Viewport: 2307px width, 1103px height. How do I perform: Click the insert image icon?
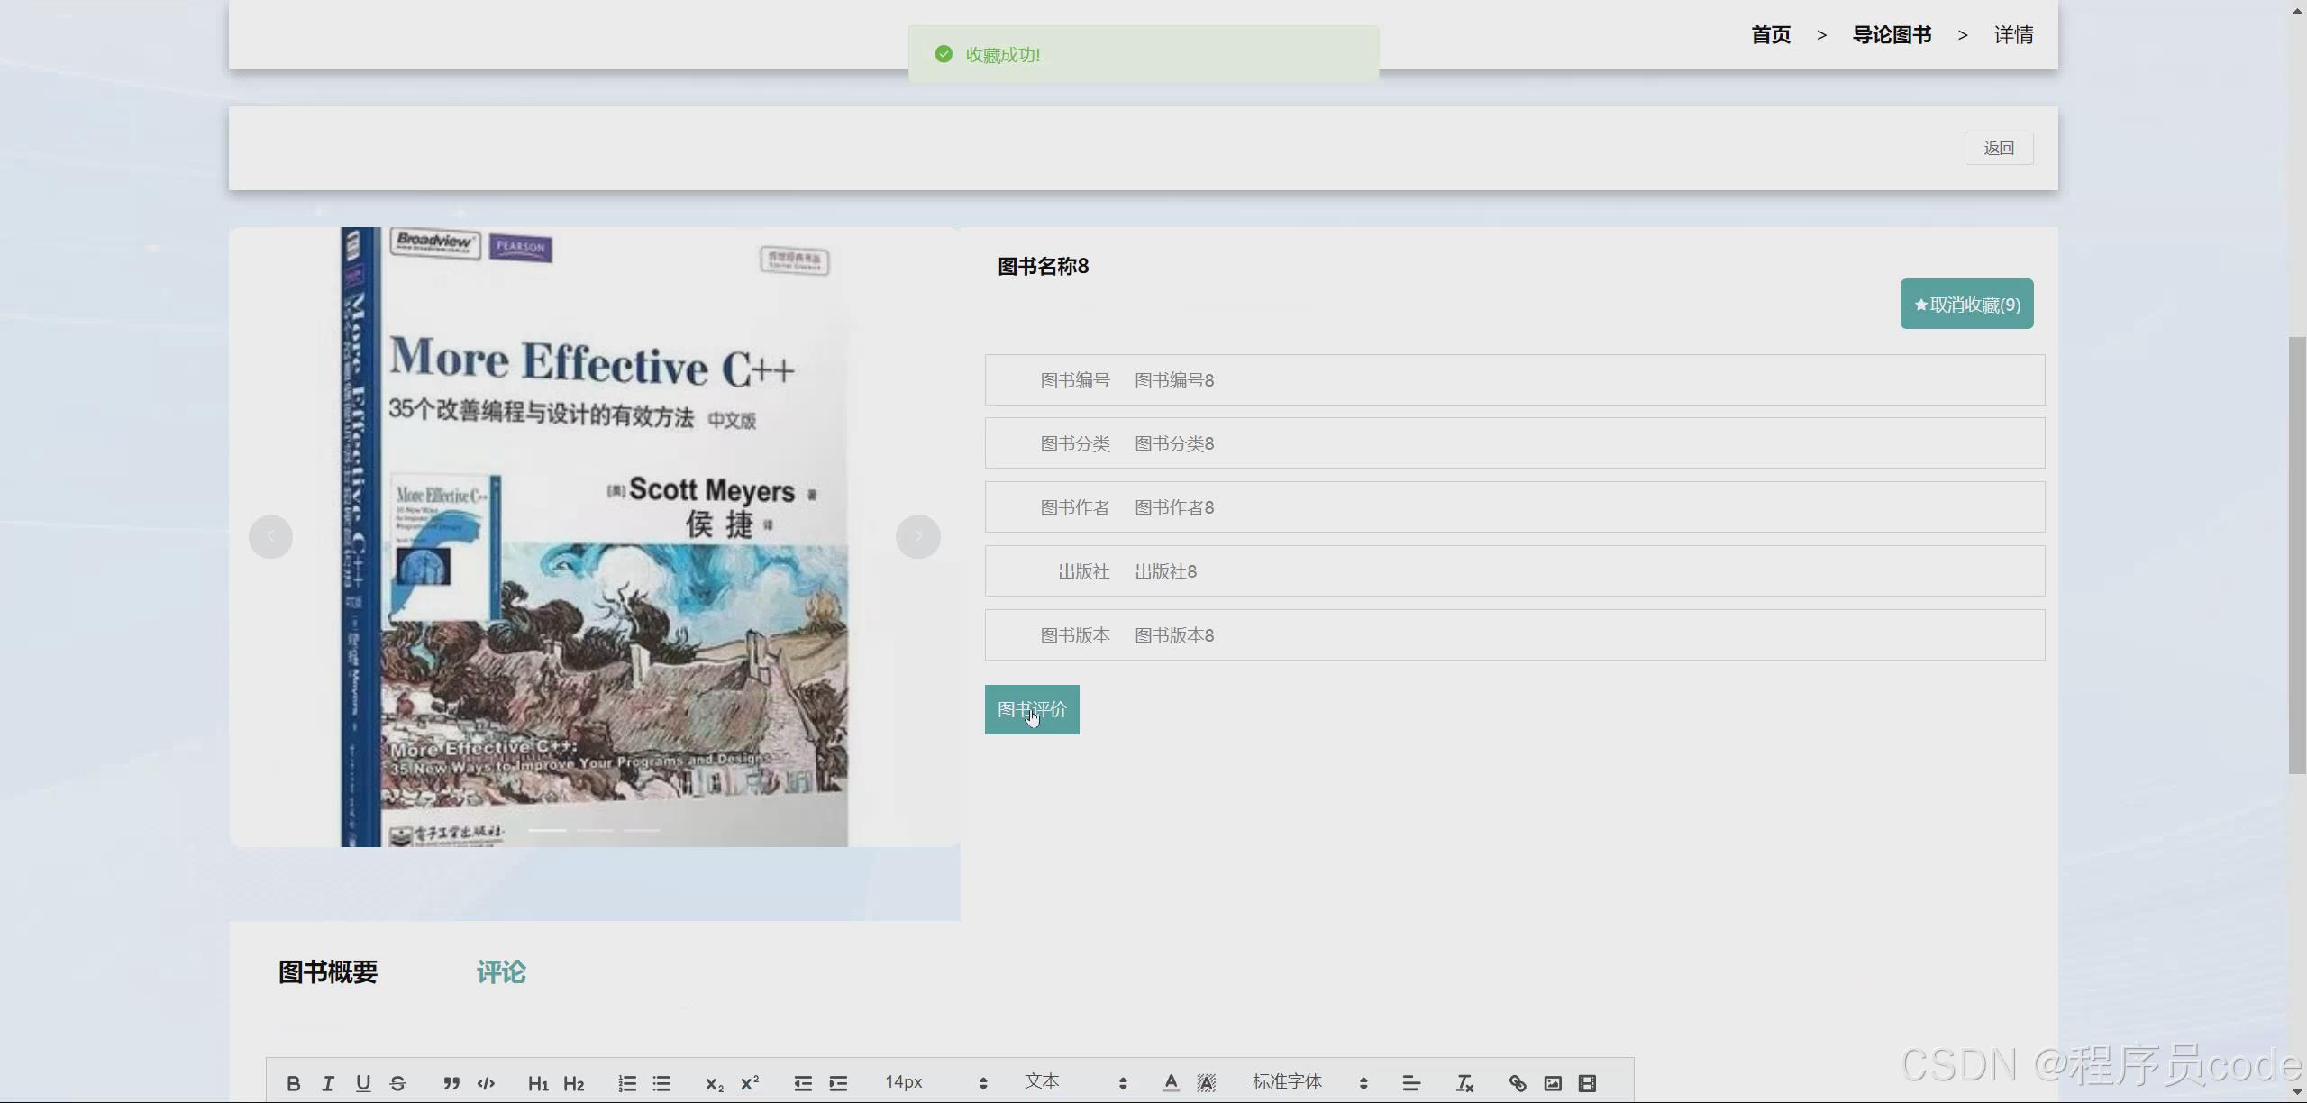click(1553, 1083)
